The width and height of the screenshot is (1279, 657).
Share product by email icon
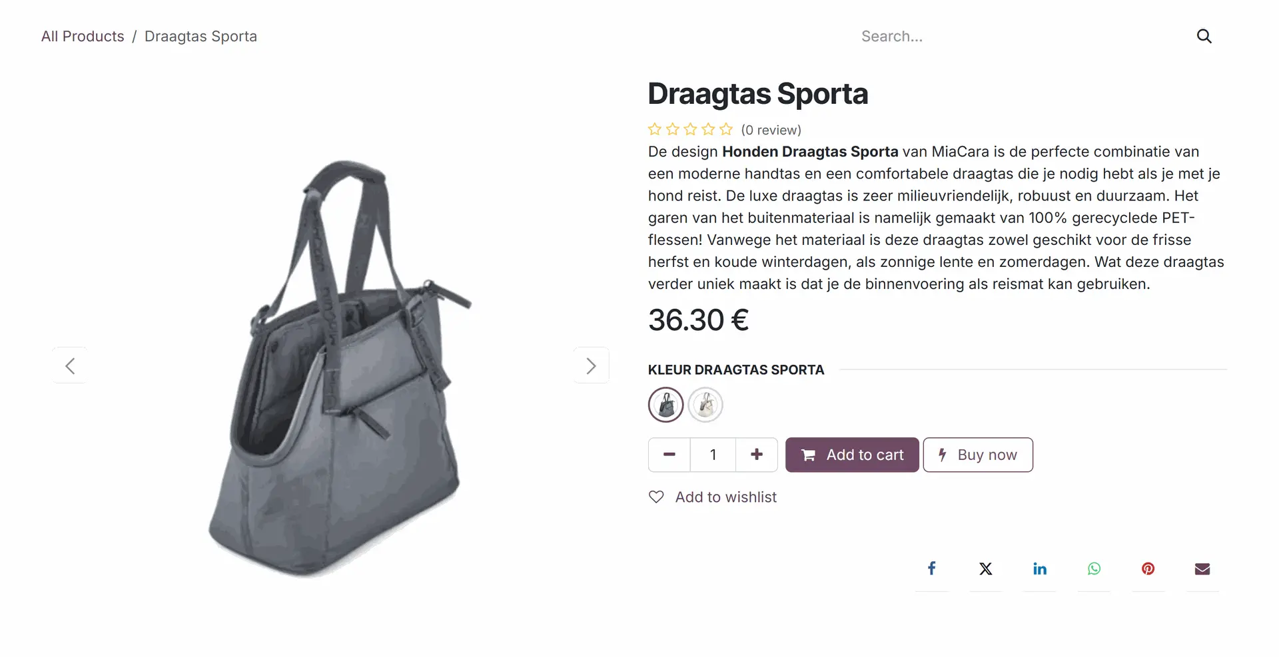pyautogui.click(x=1202, y=568)
